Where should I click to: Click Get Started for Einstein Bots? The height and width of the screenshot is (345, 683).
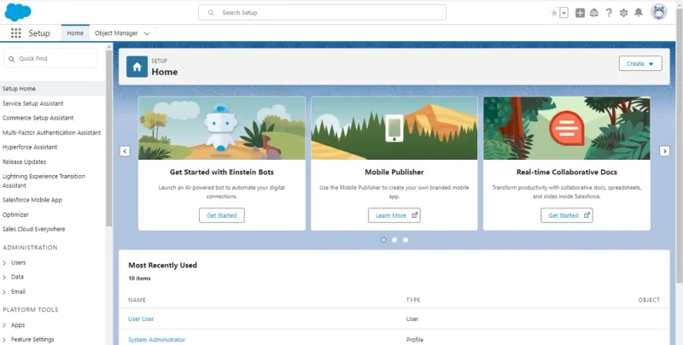click(x=222, y=215)
